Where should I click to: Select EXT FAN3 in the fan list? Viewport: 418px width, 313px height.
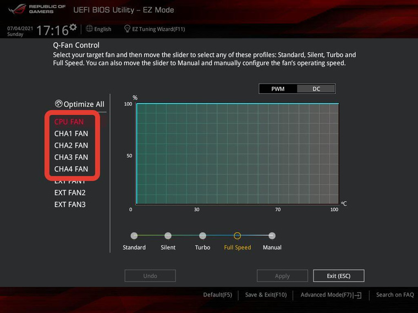tap(70, 204)
